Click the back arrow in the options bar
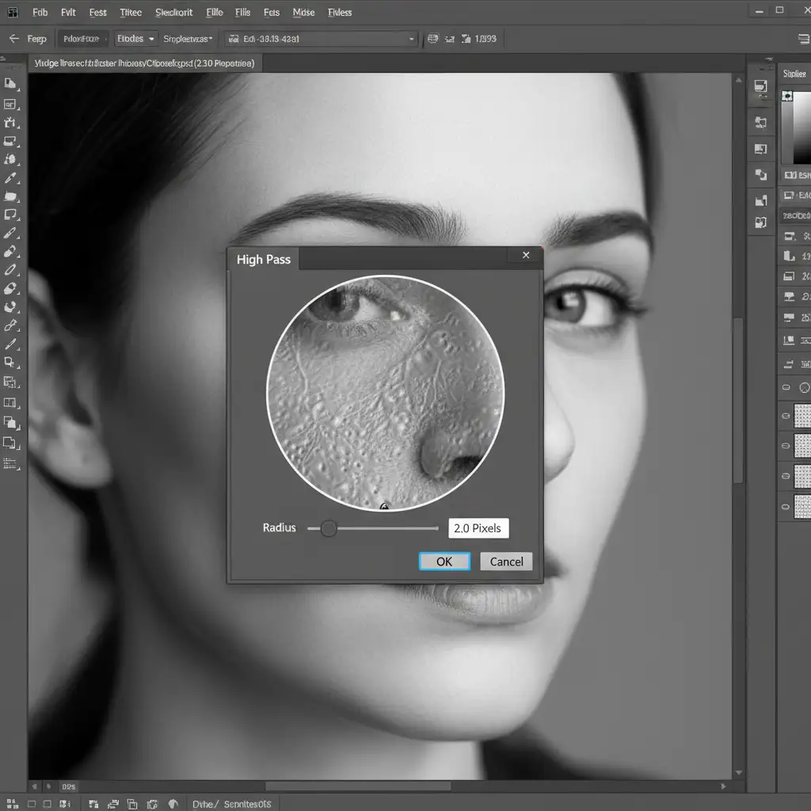The height and width of the screenshot is (811, 811). tap(13, 39)
